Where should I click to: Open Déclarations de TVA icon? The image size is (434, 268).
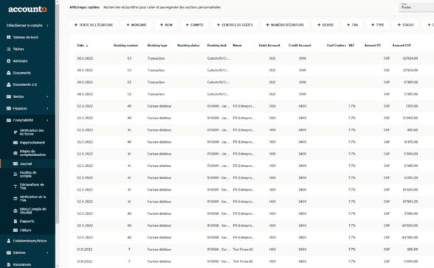pos(15,186)
